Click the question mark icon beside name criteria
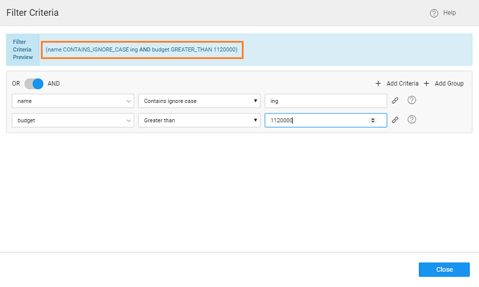Viewport: 479px width, 287px height. [x=412, y=100]
